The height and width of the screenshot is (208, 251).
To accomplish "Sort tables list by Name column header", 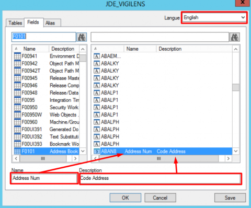I will click(x=30, y=49).
